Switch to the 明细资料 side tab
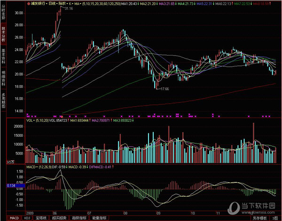The height and width of the screenshot is (221, 282). pos(3,78)
